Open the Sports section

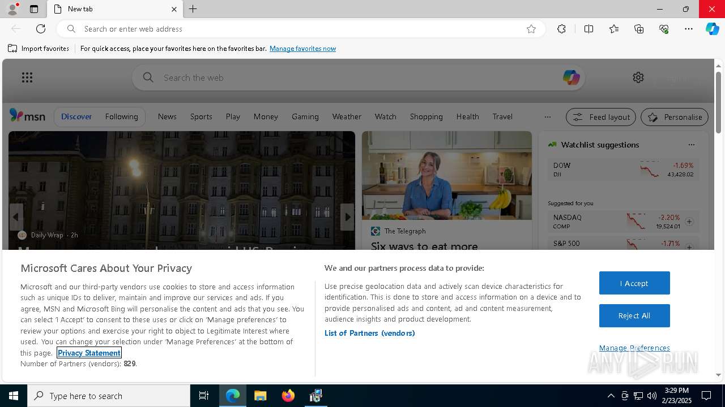click(201, 116)
